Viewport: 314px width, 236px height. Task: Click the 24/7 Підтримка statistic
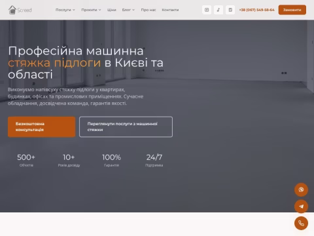pyautogui.click(x=154, y=160)
